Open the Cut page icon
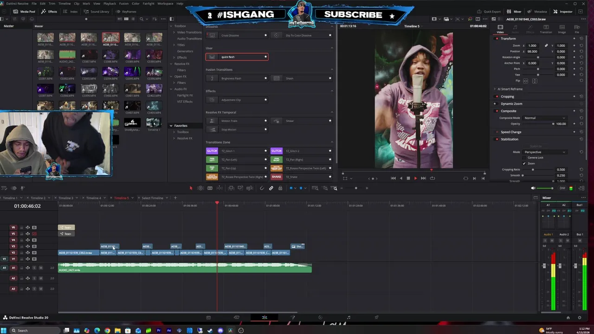 coord(236,317)
